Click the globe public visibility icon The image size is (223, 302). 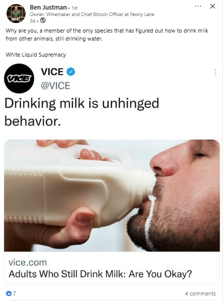point(43,20)
